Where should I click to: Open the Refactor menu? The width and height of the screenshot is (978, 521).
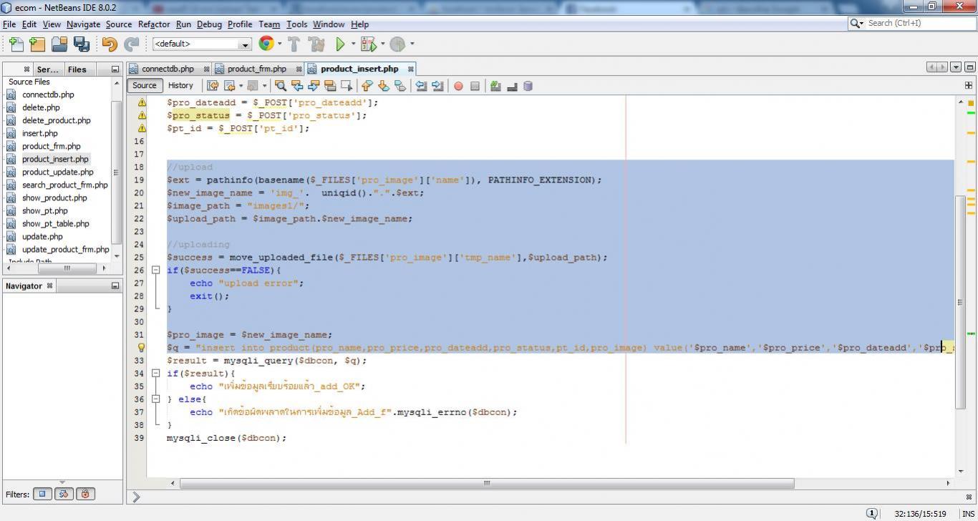pos(154,24)
